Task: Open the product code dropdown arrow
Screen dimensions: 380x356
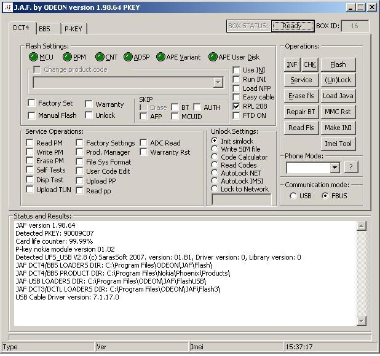Action: tap(218, 83)
